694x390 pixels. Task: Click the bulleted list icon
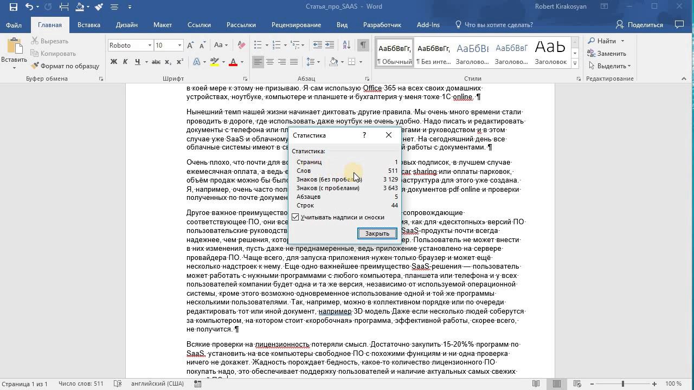coord(258,45)
